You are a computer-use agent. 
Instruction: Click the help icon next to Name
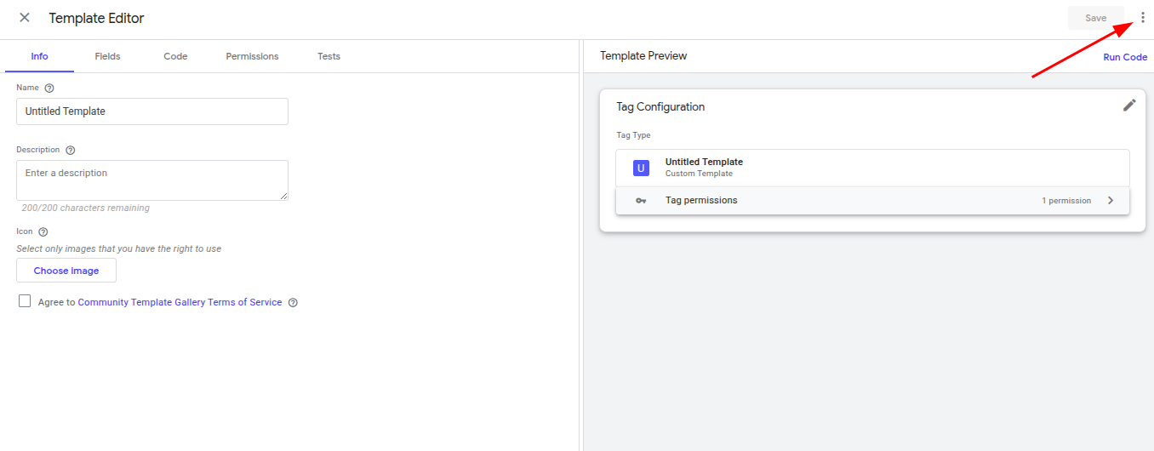(x=49, y=88)
